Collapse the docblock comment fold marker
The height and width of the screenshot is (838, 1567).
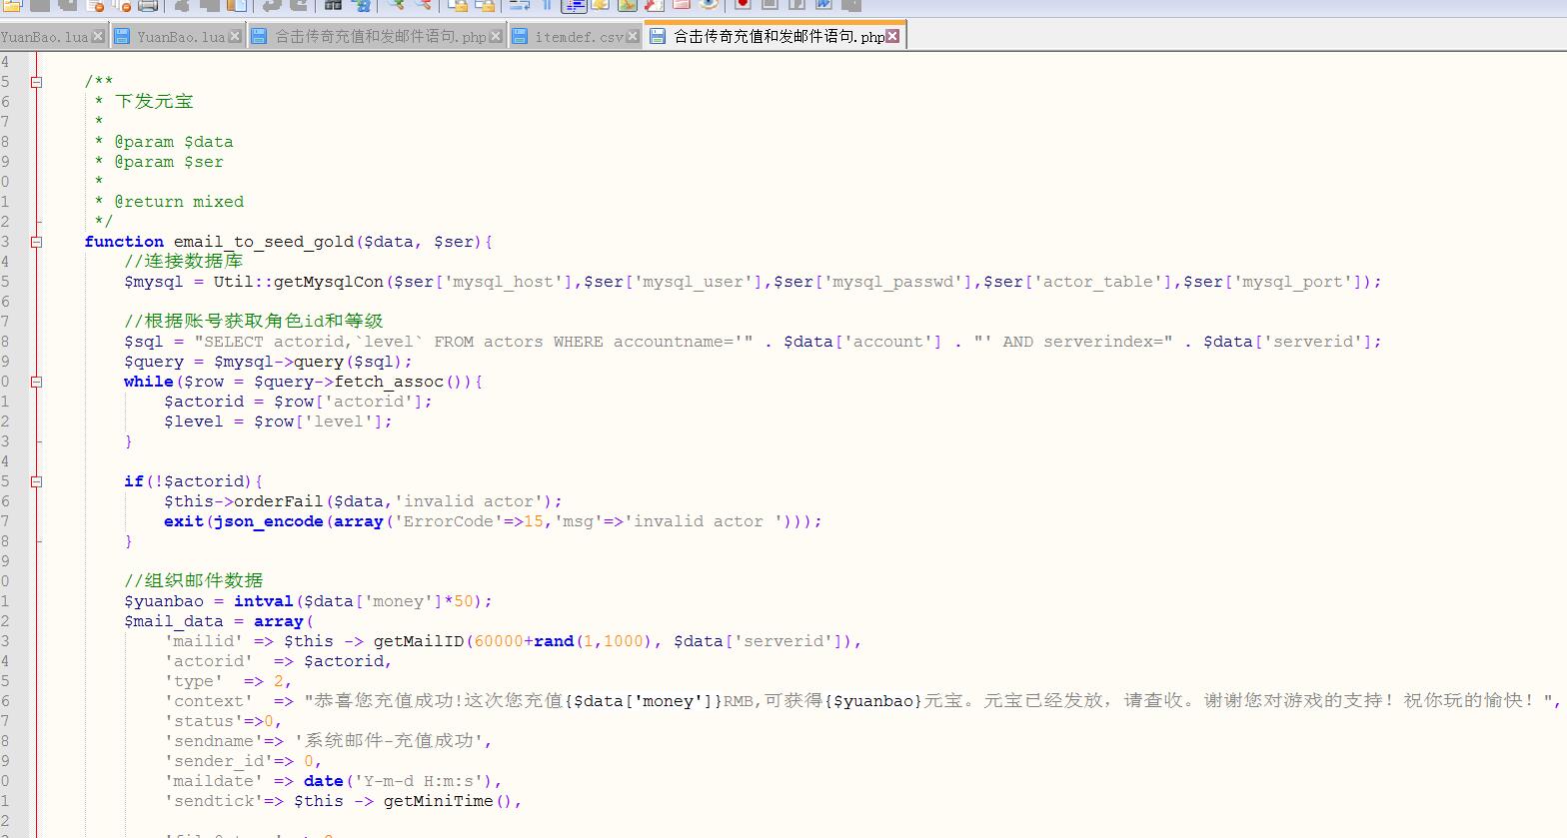click(x=36, y=82)
